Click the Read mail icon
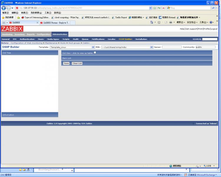This screenshot has height=177, width=221. pyautogui.click(x=166, y=22)
